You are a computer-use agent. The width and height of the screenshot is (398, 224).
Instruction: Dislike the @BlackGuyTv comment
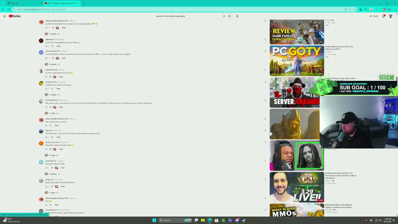52,46
